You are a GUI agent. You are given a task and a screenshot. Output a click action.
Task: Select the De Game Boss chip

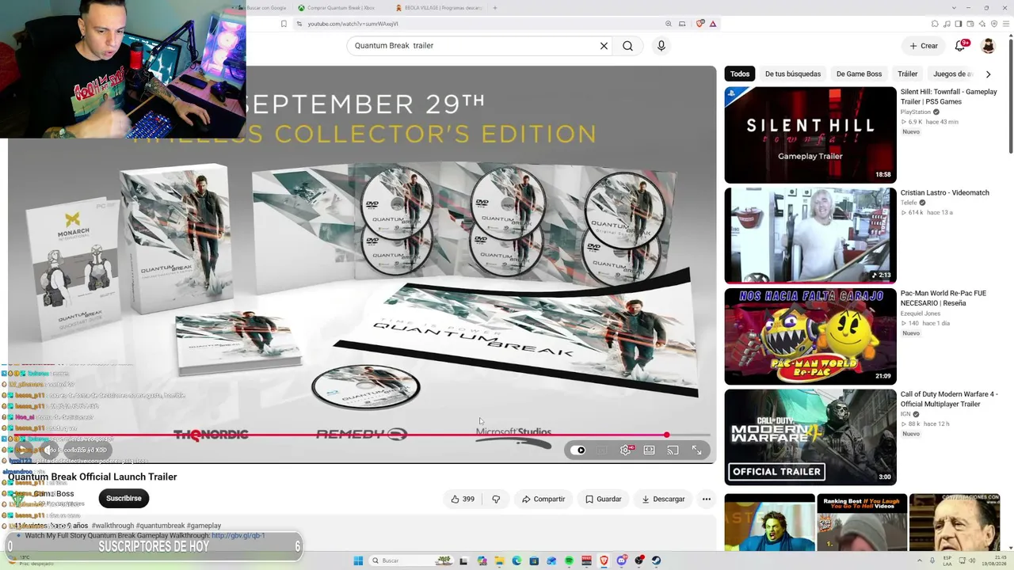[x=859, y=74]
